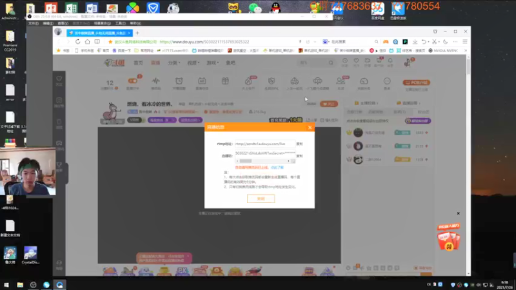The image size is (516, 290).
Task: Select the 鱼吧 nav item on Douyu
Action: (231, 63)
